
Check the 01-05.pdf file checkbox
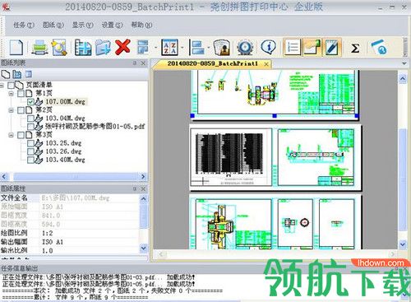click(30, 127)
